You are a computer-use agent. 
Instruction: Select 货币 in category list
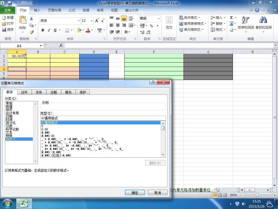click(x=9, y=110)
